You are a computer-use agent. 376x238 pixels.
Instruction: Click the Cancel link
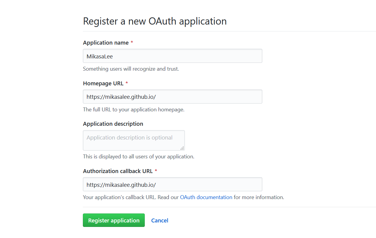[x=160, y=221]
